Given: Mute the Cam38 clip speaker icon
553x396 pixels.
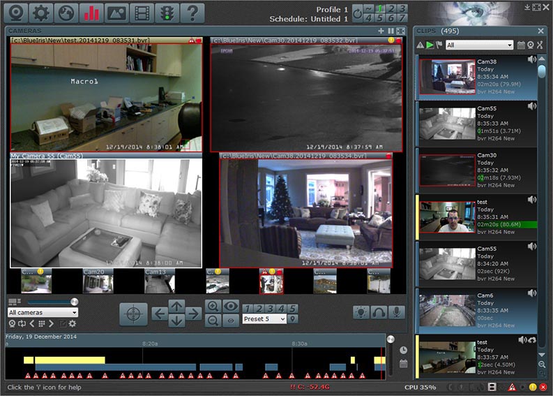Looking at the screenshot, I should point(532,59).
